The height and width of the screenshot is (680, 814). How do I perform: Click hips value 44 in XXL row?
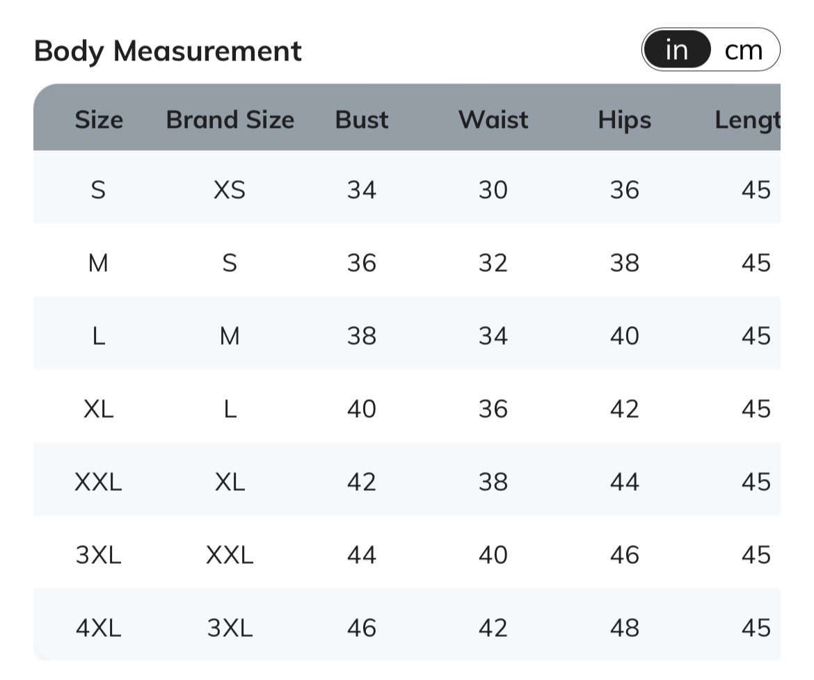tap(625, 483)
